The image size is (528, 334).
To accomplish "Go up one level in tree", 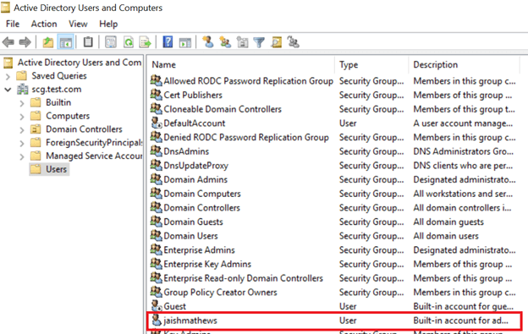I will 48,42.
